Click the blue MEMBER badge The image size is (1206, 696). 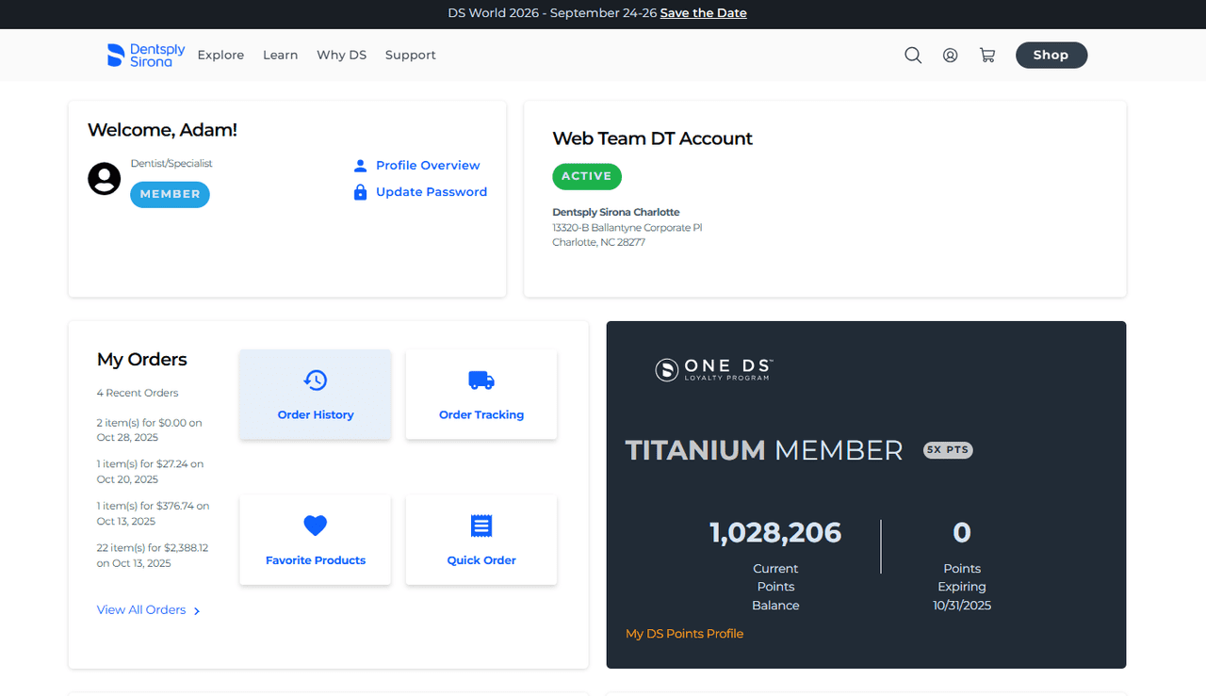tap(170, 194)
